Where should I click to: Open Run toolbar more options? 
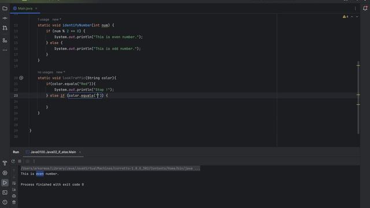[34, 161]
